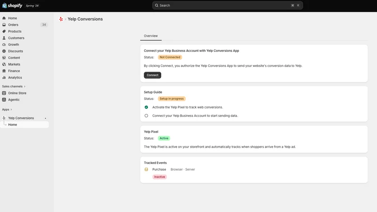Open Customers menu item
Screen dimensions: 377x212
click(x=16, y=38)
